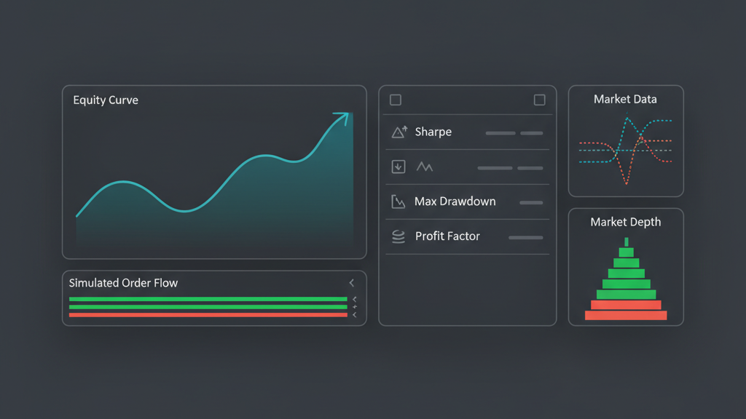Collapse the Simulated Order Flow panel with its chevron
Screen dimensions: 746x419
[x=353, y=282]
